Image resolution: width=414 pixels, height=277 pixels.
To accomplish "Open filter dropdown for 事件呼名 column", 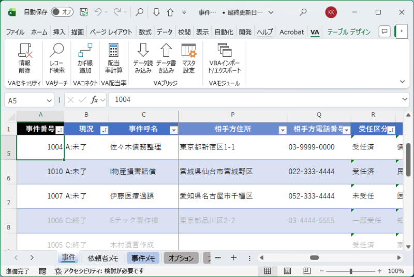I will (173, 130).
